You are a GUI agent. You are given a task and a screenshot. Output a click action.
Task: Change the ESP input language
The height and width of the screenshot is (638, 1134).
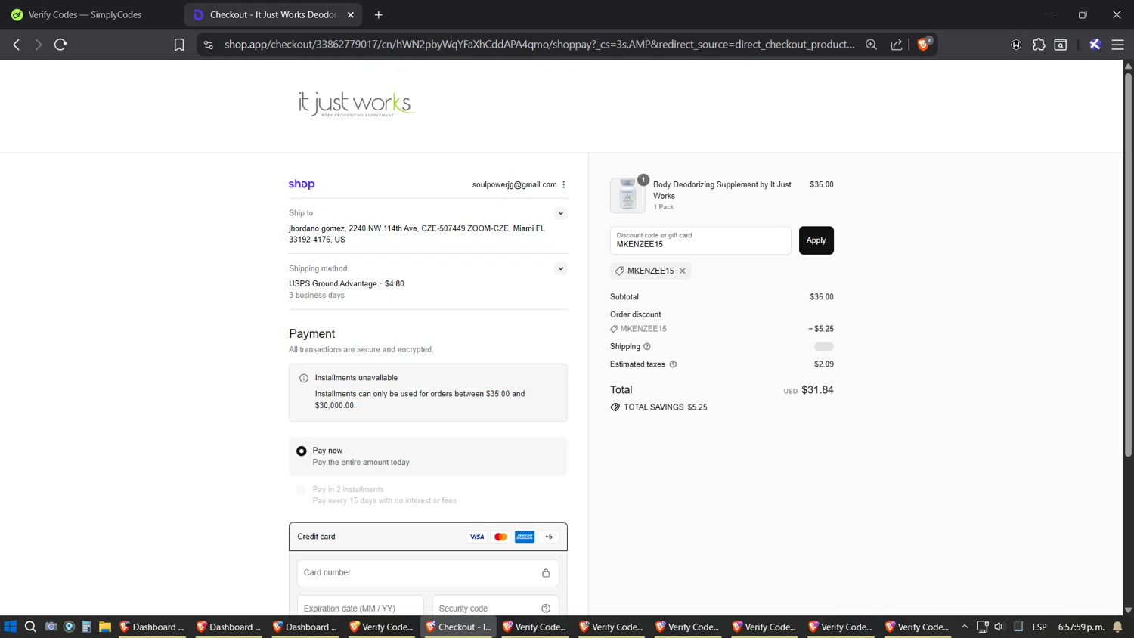1039,627
